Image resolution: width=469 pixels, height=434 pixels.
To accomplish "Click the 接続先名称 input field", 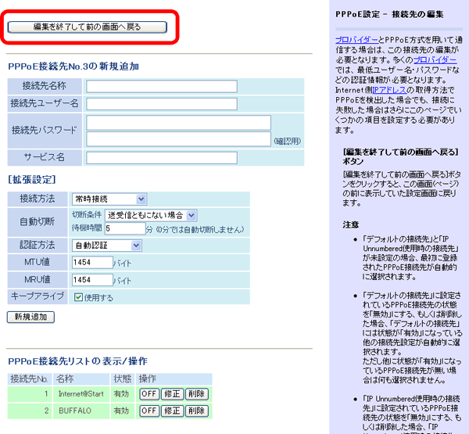I will pos(161,86).
